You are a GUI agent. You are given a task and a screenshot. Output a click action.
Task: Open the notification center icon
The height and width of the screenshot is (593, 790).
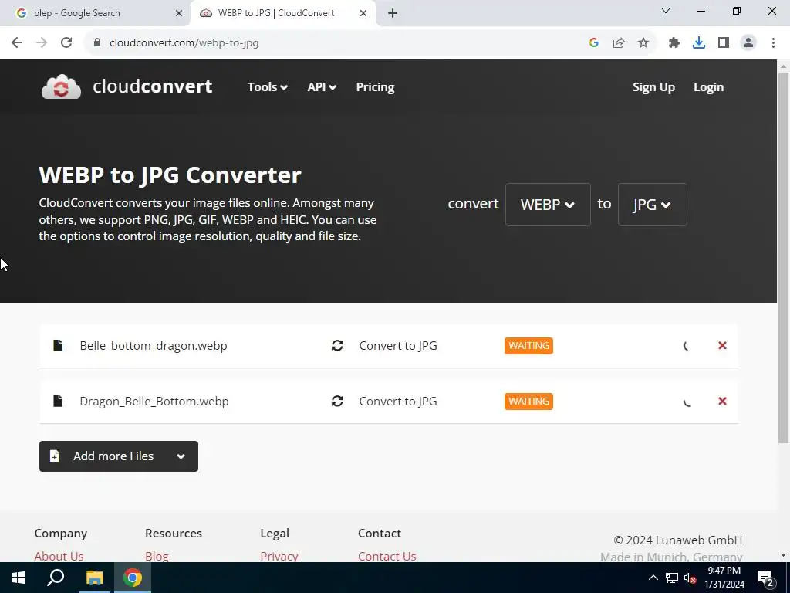[766, 578]
